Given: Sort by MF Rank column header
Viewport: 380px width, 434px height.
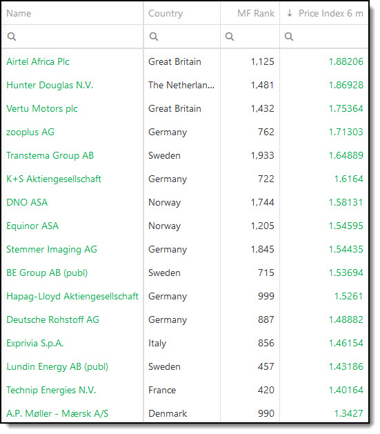Looking at the screenshot, I should pyautogui.click(x=256, y=13).
